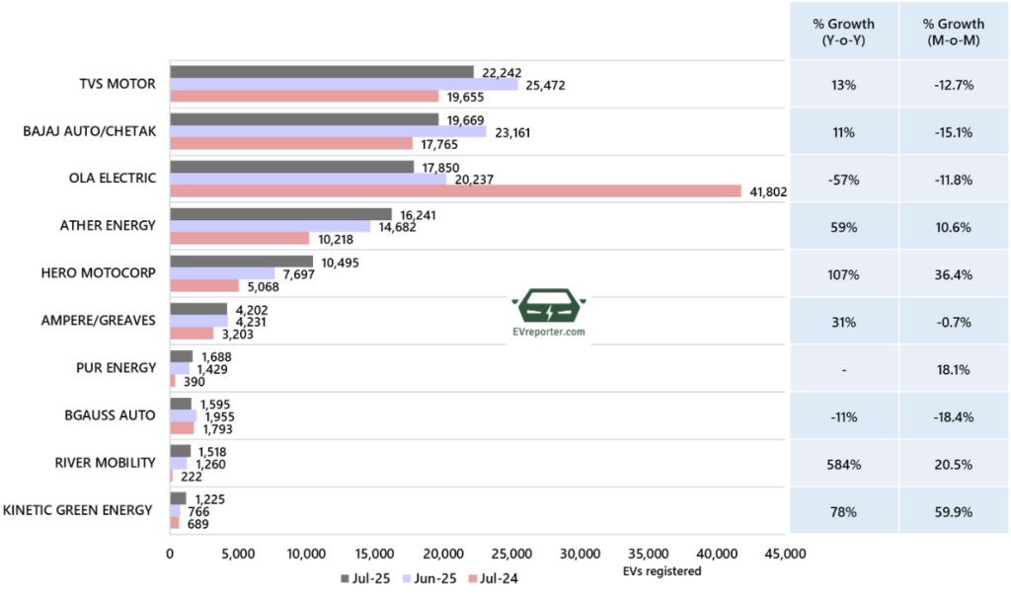The height and width of the screenshot is (600, 1011).
Task: Select the TVS MOTOR row label
Action: [x=117, y=84]
